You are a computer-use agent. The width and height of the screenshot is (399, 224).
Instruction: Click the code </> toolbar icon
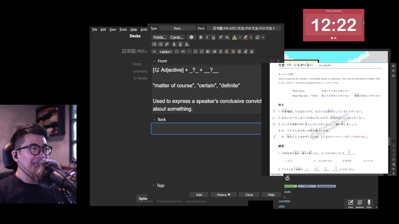pyautogui.click(x=183, y=52)
